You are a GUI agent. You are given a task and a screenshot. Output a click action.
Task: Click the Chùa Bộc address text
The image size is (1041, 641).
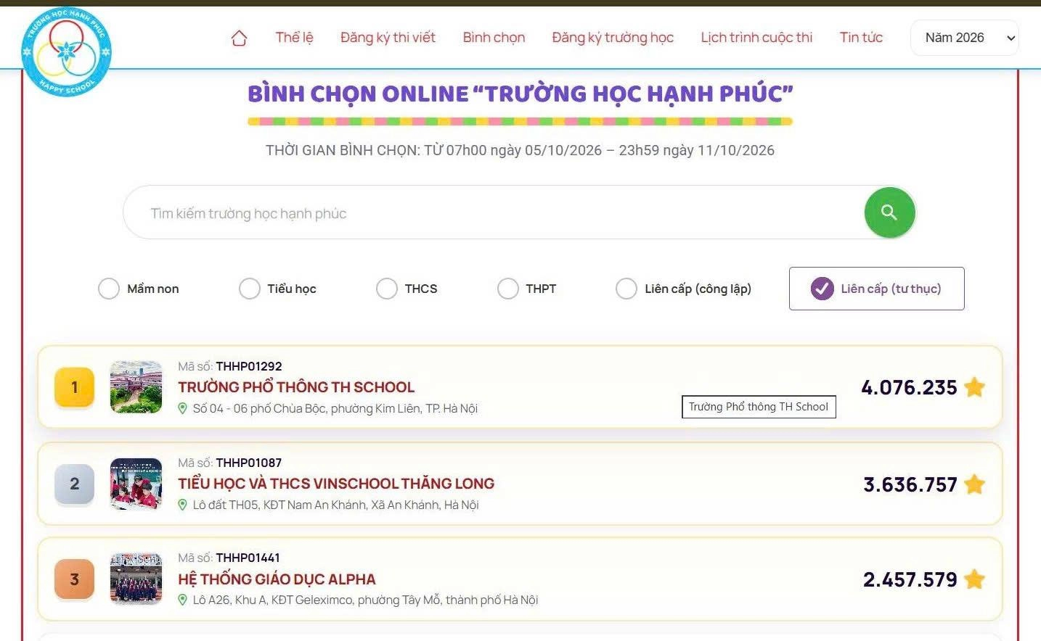335,409
